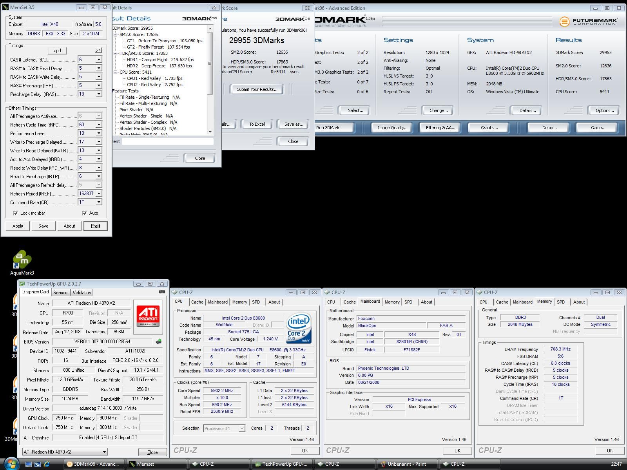Select Memset in the taskbar
This screenshot has height=470, width=627.
pos(157,464)
